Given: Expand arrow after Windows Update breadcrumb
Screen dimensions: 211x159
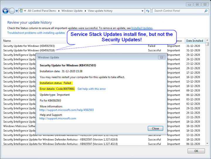Looking at the screenshot, I should (x=85, y=11).
